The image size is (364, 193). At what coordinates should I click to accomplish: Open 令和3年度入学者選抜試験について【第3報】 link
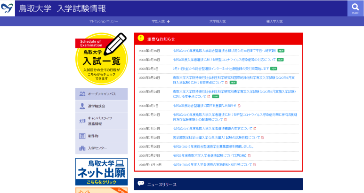(210, 156)
